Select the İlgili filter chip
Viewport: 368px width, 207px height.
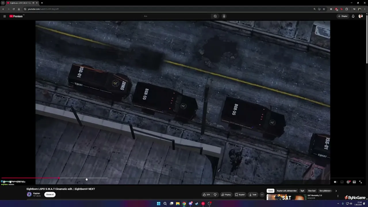point(302,191)
